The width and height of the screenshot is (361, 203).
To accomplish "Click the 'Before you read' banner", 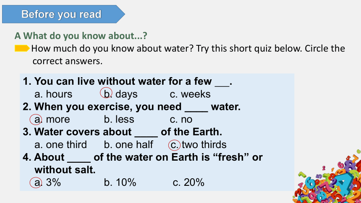I will (63, 14).
